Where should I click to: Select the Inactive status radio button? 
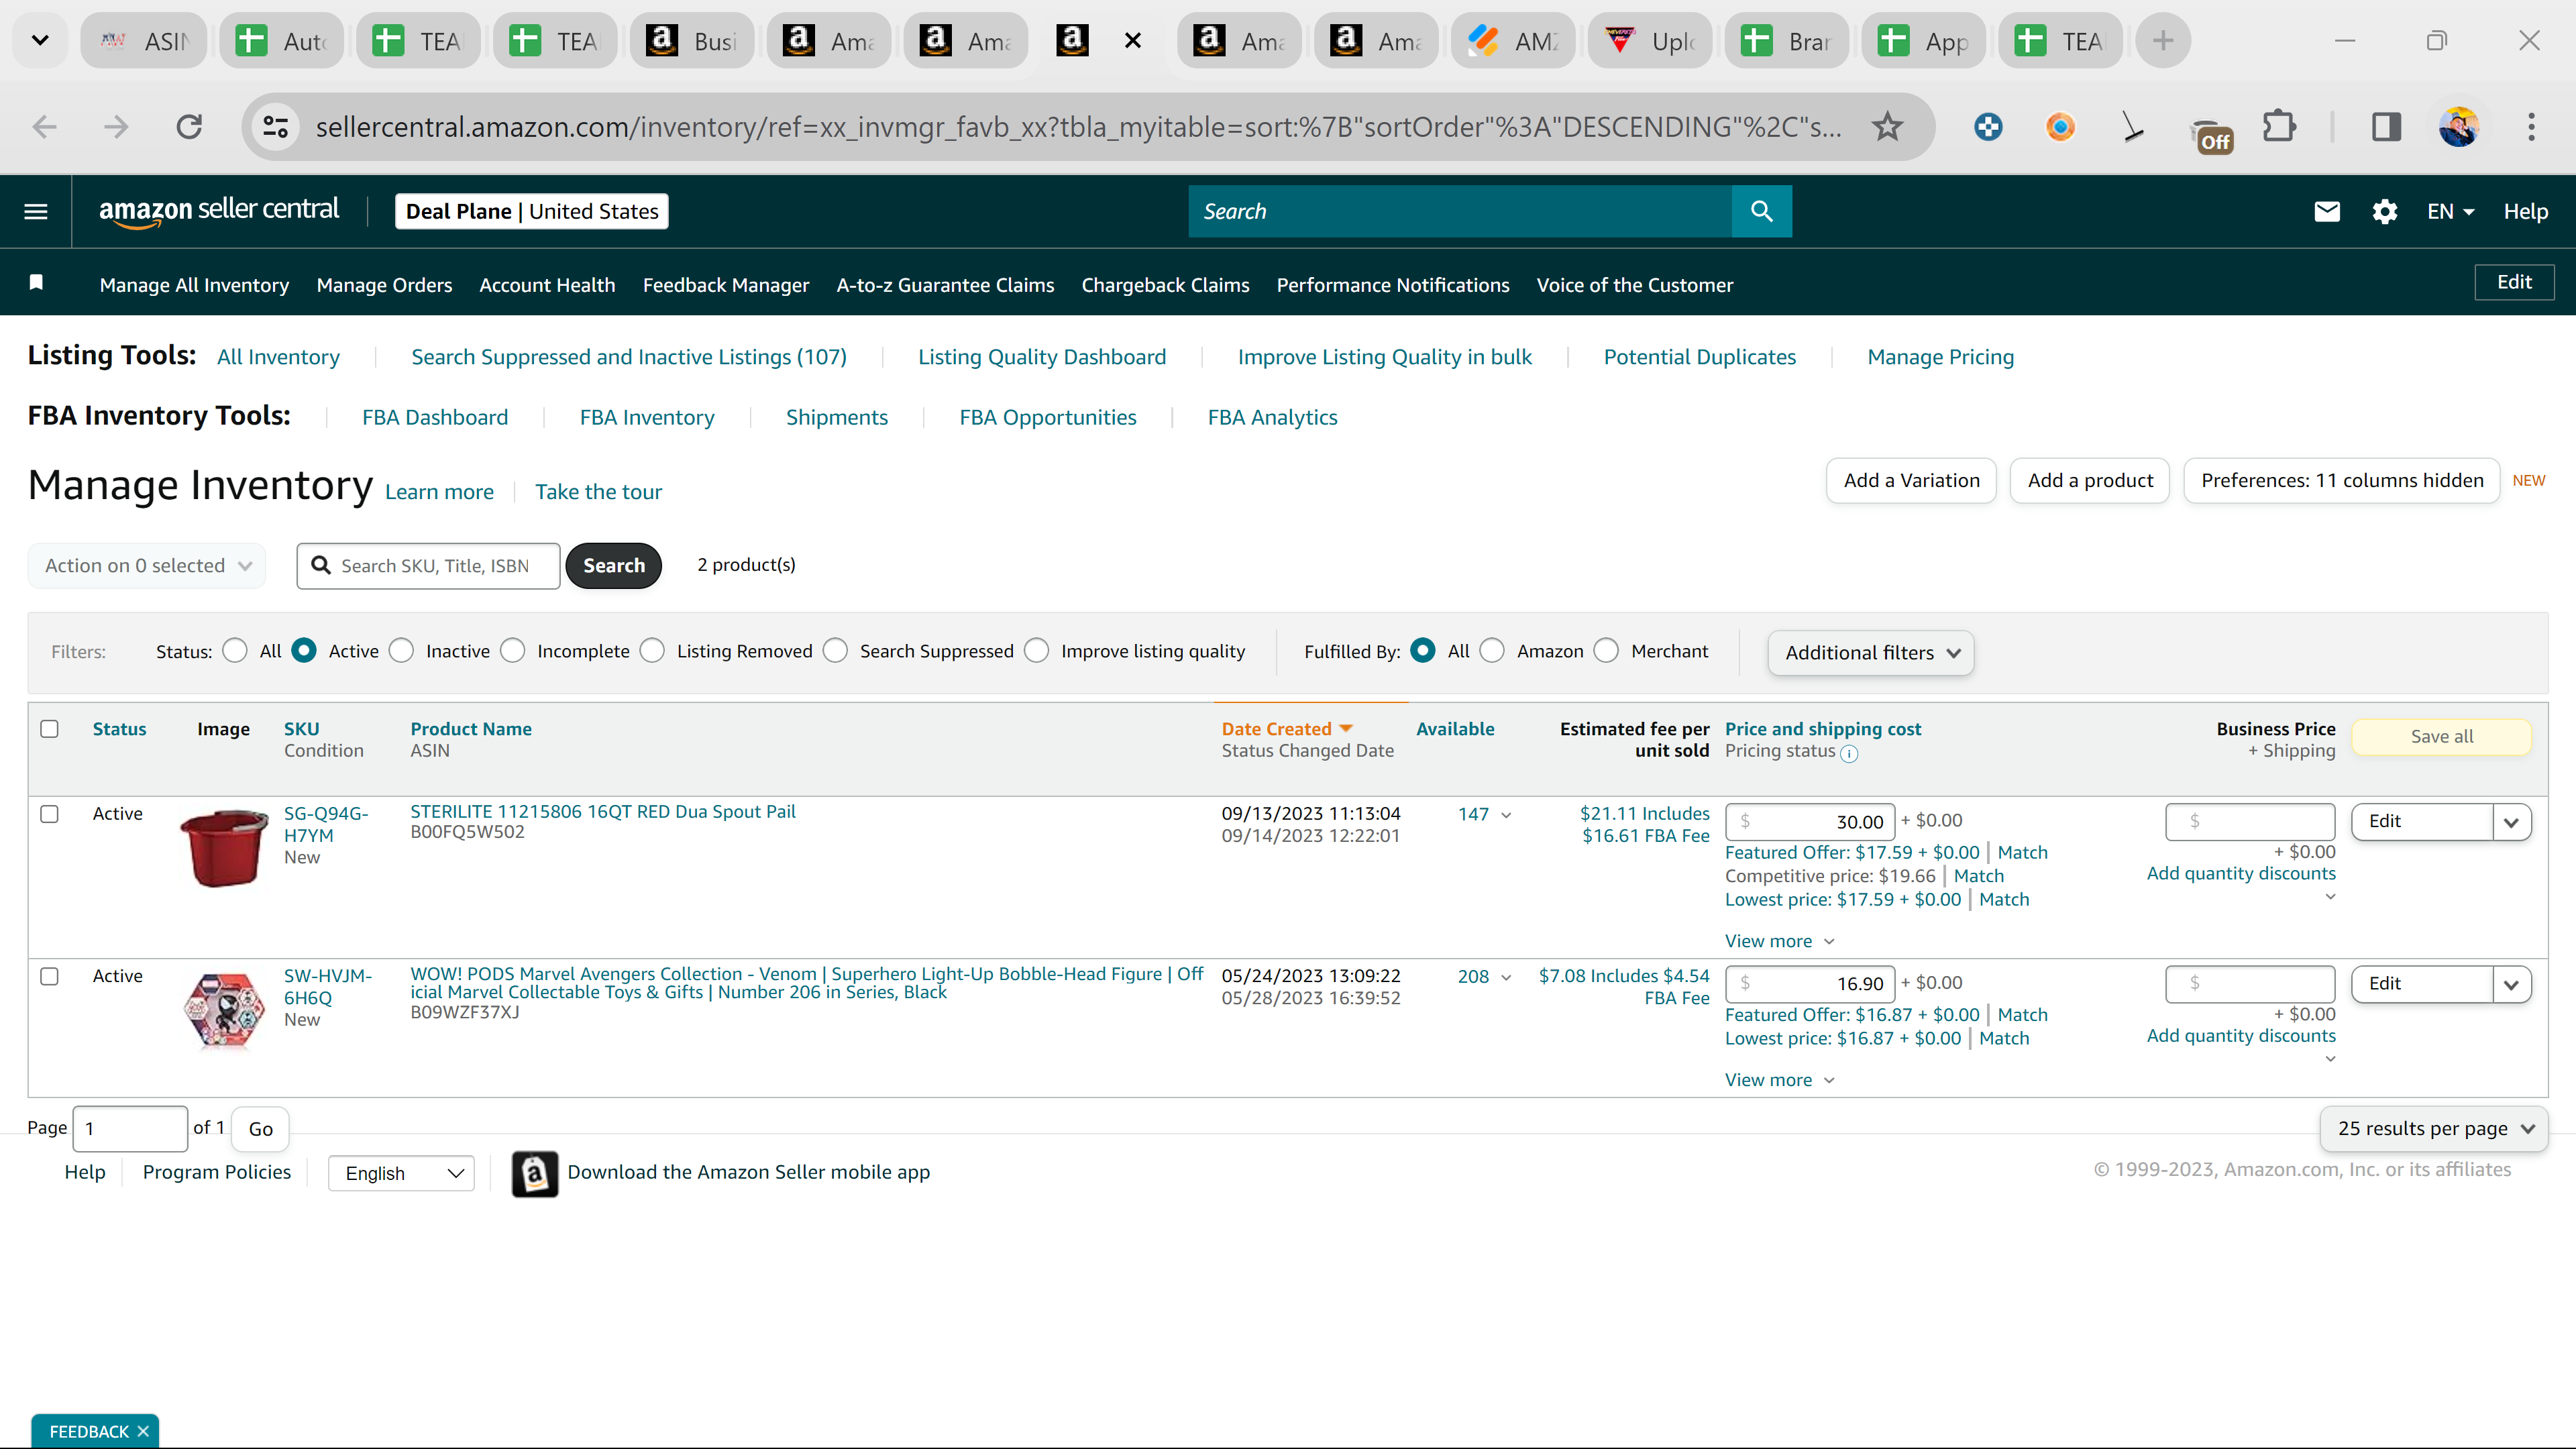click(401, 651)
